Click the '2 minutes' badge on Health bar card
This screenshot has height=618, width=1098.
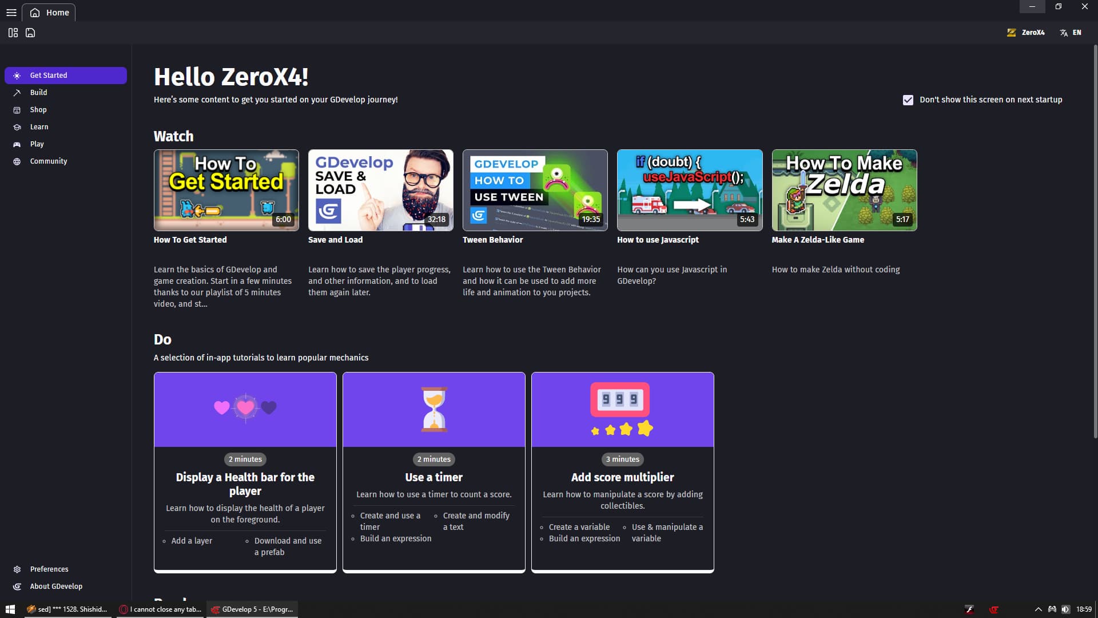tap(245, 459)
